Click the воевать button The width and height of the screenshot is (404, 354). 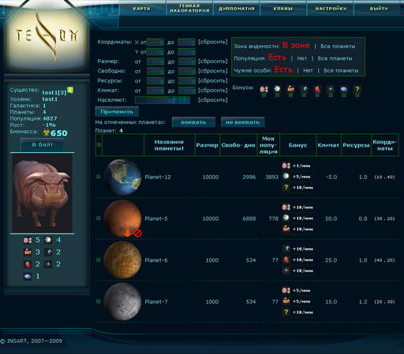point(193,122)
